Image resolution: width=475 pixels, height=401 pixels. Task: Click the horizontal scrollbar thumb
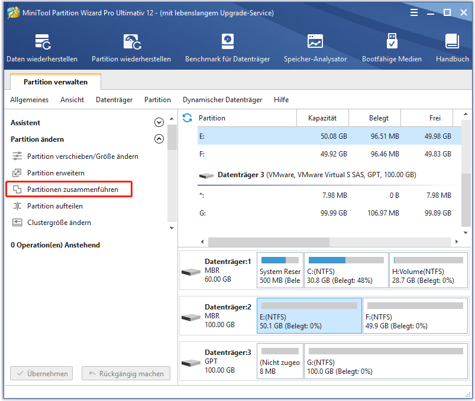[269, 242]
